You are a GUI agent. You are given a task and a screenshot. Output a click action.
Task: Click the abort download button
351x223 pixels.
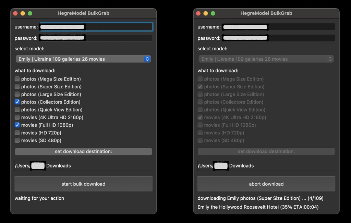click(x=266, y=184)
